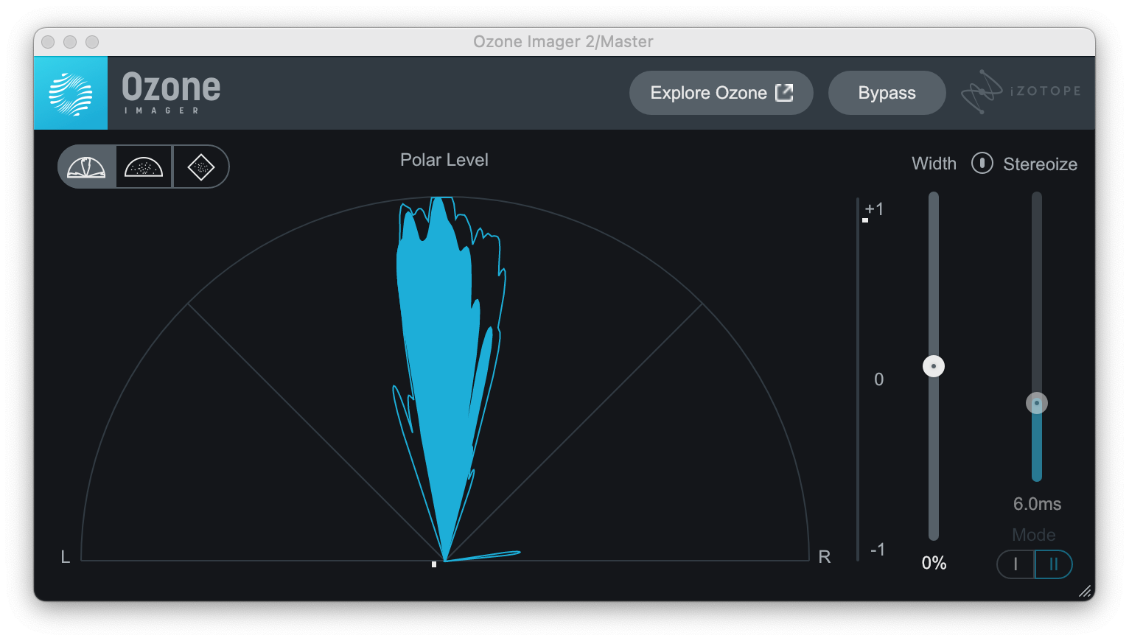This screenshot has width=1129, height=641.
Task: Open Explore Ozone
Action: (707, 93)
